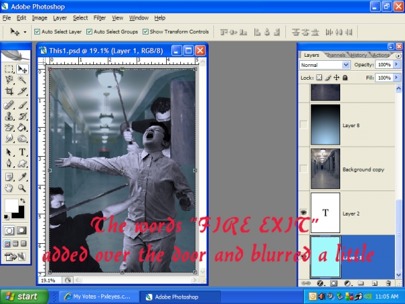Select the Blur tool

coord(9,138)
